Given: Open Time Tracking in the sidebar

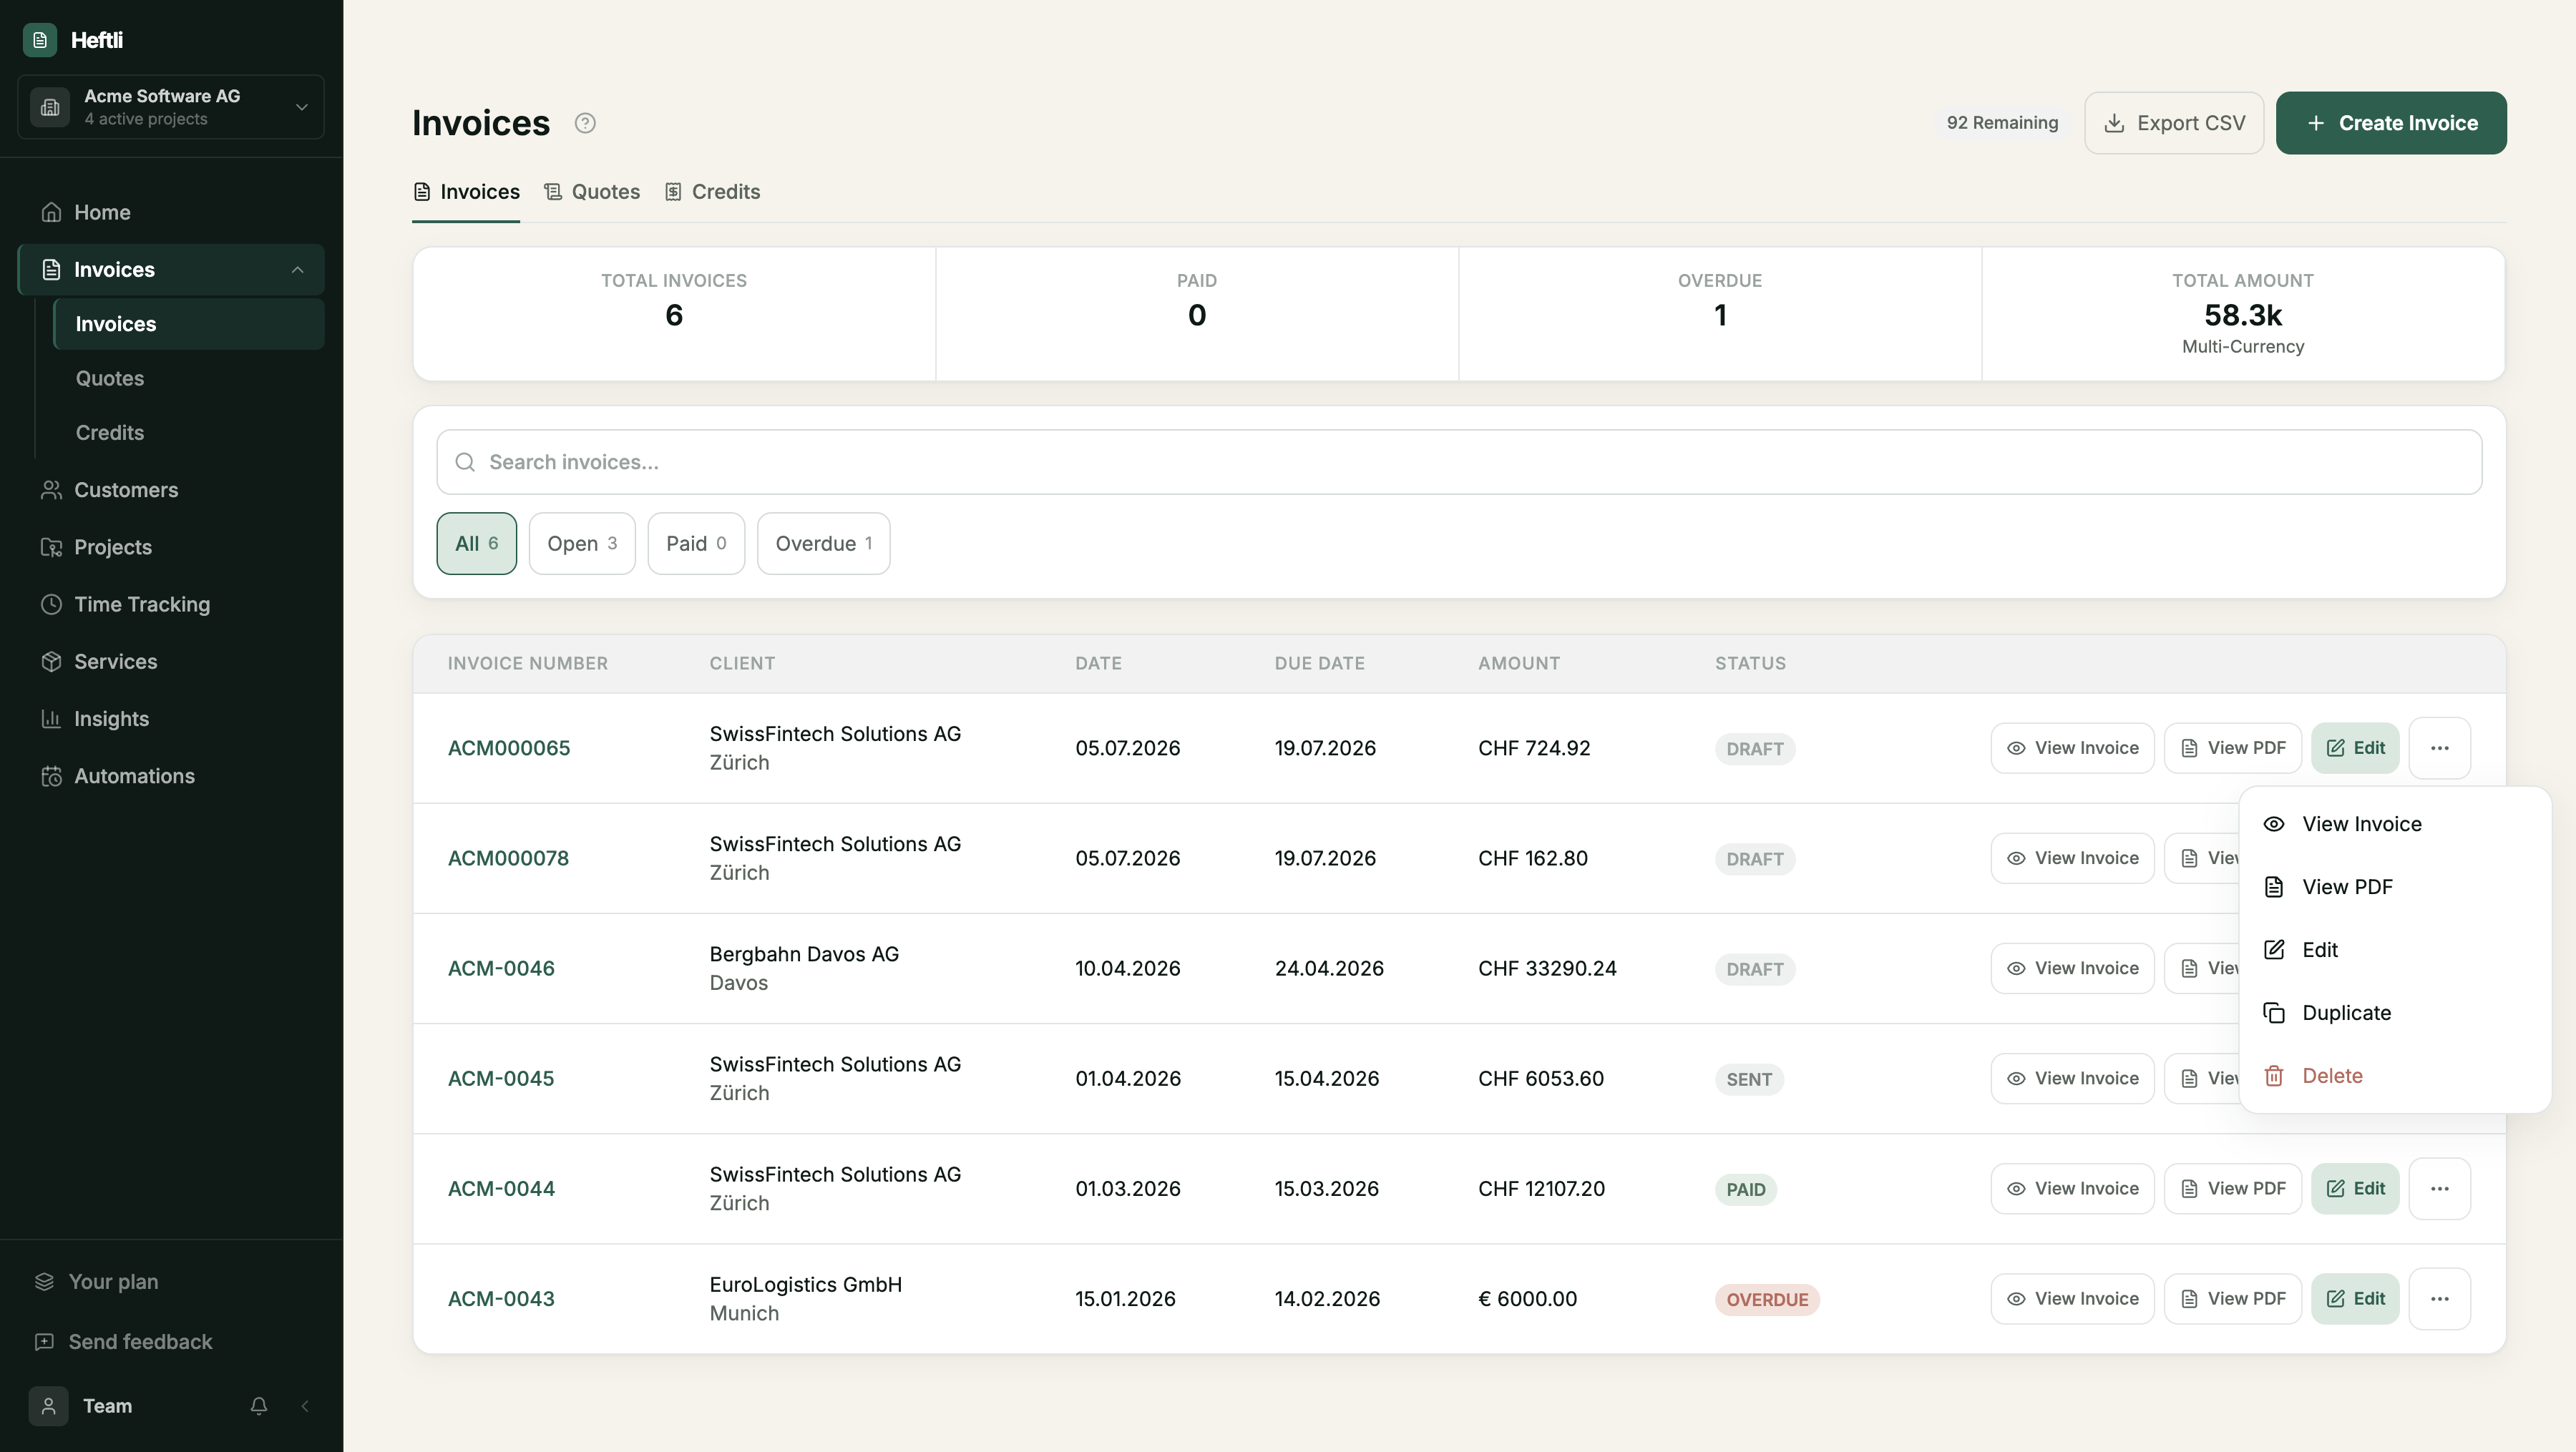Looking at the screenshot, I should click(171, 604).
